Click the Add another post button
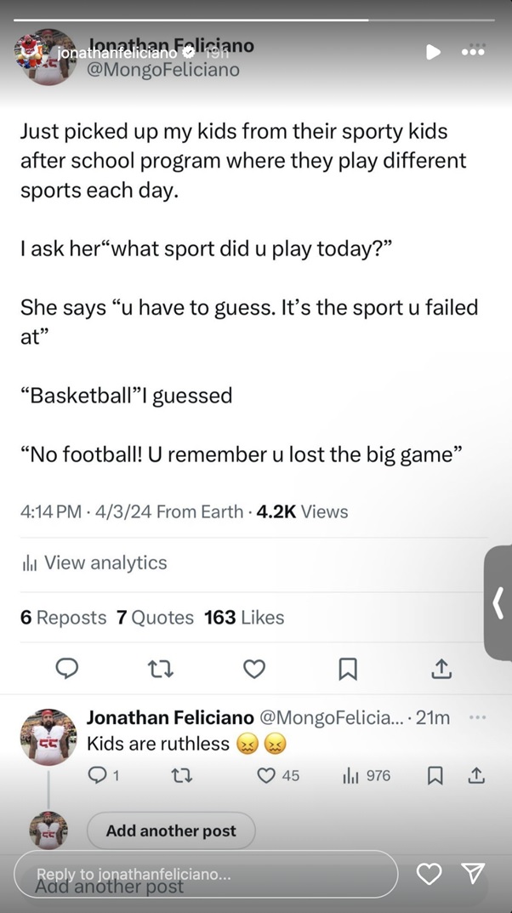 [171, 831]
